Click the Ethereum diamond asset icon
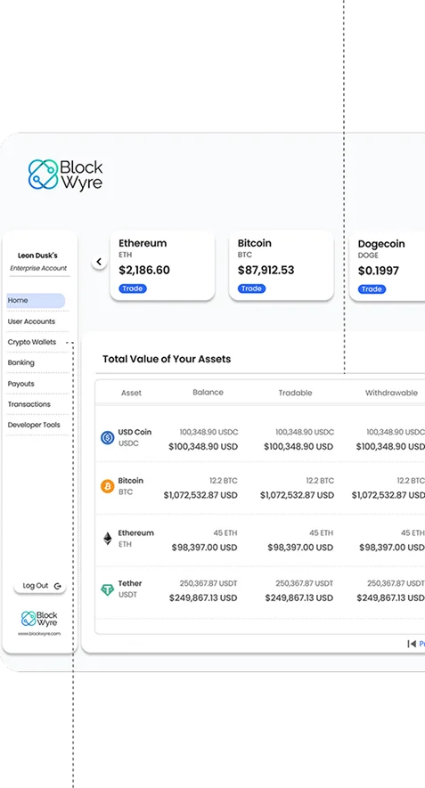Image resolution: width=425 pixels, height=788 pixels. (108, 539)
